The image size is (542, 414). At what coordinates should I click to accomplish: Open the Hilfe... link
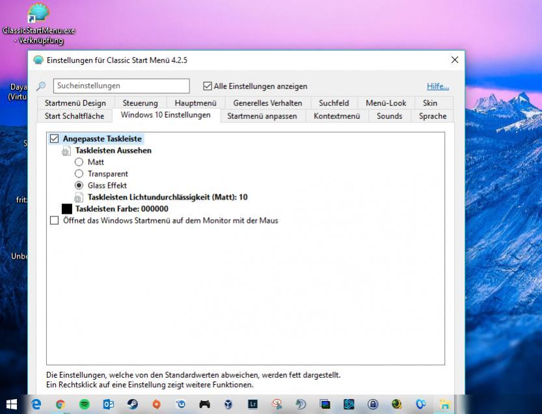coord(438,86)
